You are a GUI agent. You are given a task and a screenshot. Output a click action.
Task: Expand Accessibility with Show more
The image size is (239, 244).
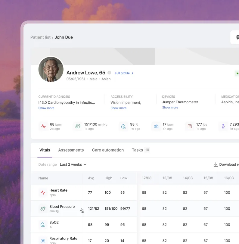pyautogui.click(x=119, y=108)
